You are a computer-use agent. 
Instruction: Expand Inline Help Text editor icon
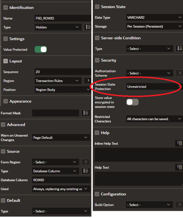[179, 143]
